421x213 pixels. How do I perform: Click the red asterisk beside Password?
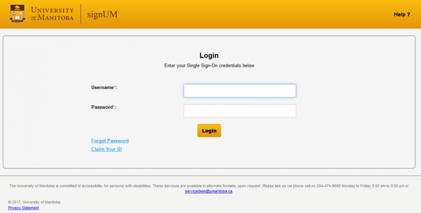(114, 107)
